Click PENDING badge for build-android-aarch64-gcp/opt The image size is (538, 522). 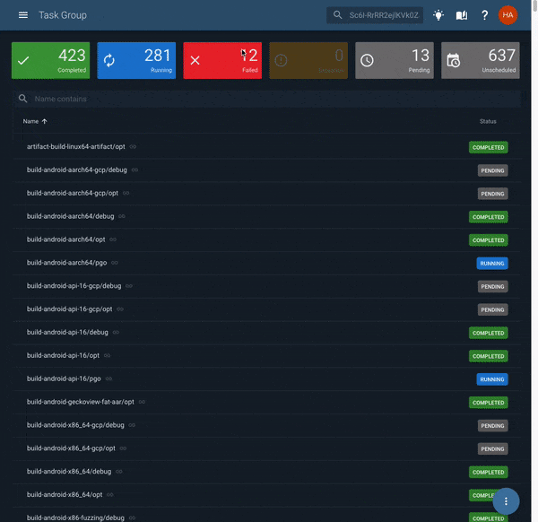(x=492, y=194)
